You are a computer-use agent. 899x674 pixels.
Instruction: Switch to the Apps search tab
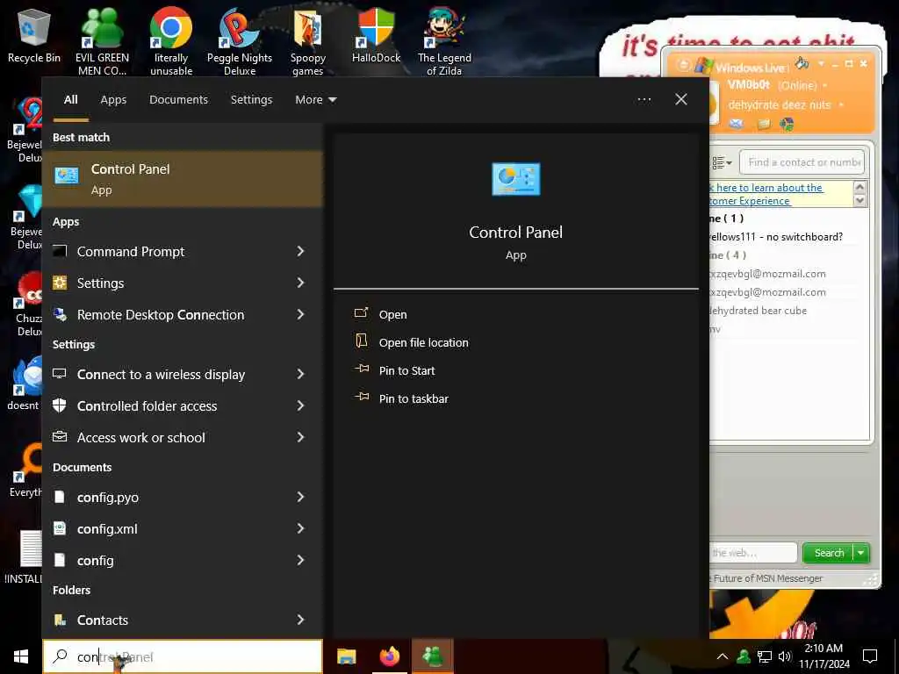[113, 100]
